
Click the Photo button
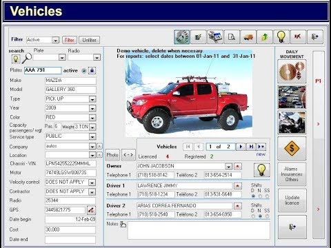tap(112, 155)
